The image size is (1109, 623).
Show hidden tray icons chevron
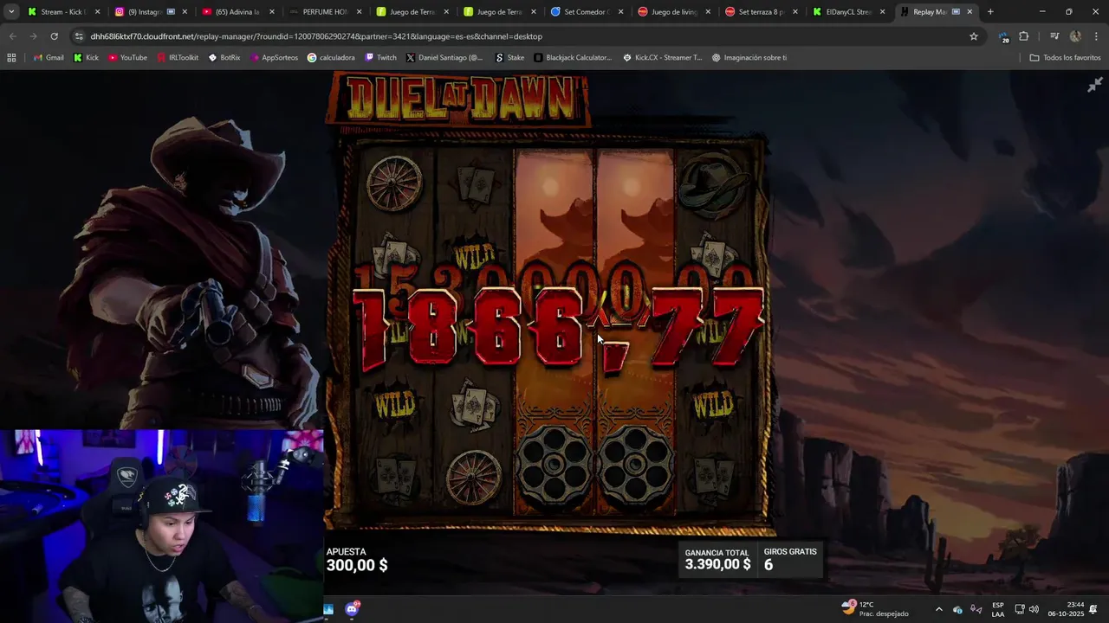938,609
